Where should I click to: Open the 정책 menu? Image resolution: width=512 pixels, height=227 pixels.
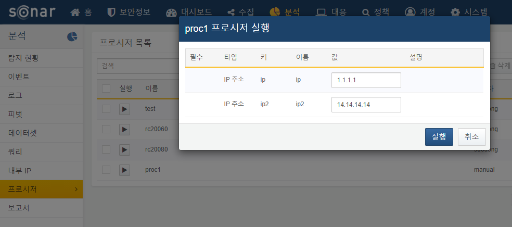(x=382, y=12)
